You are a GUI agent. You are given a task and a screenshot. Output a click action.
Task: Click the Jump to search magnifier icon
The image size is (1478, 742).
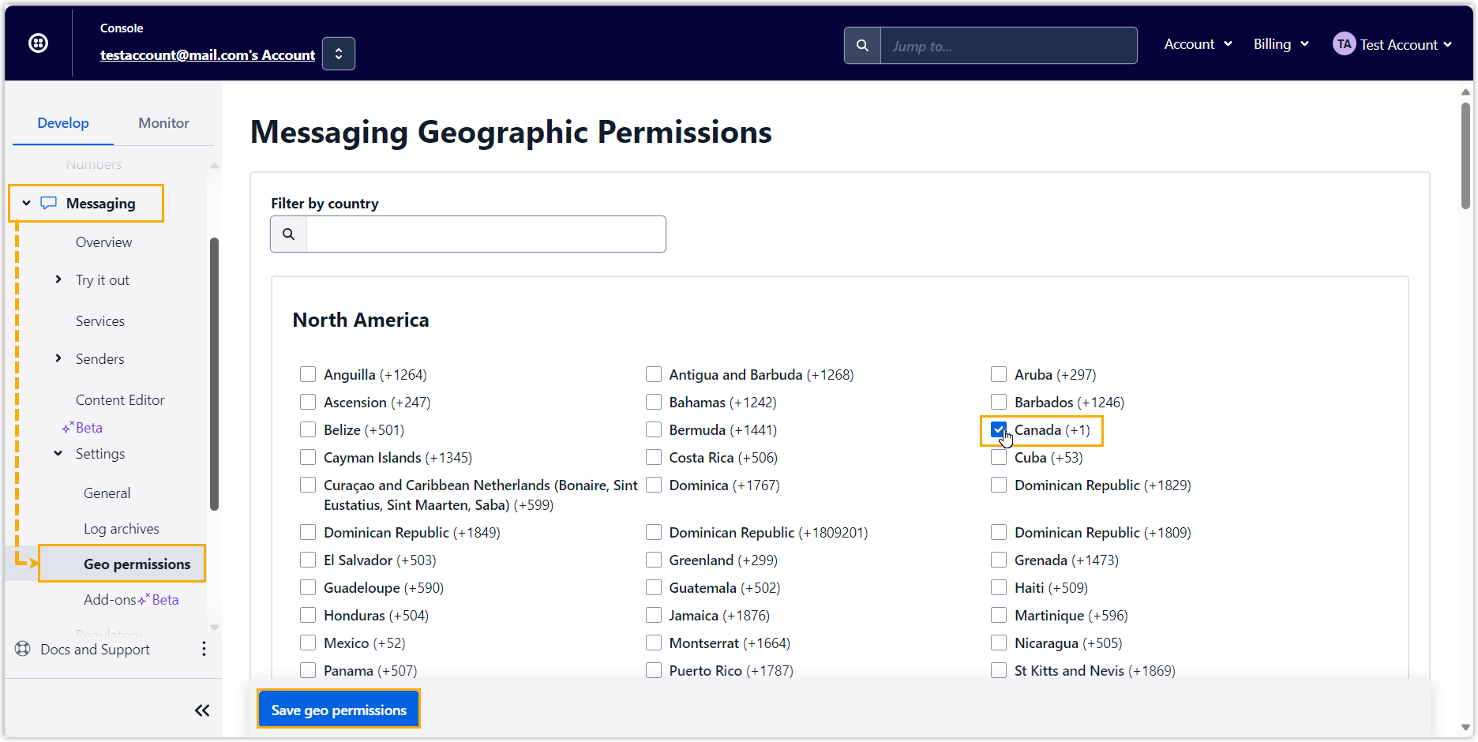862,46
